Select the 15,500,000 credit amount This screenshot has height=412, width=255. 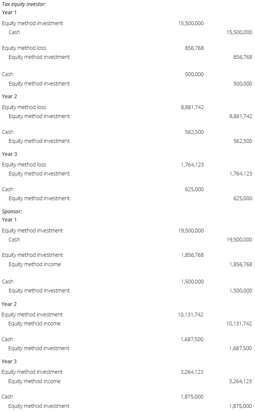coord(239,32)
